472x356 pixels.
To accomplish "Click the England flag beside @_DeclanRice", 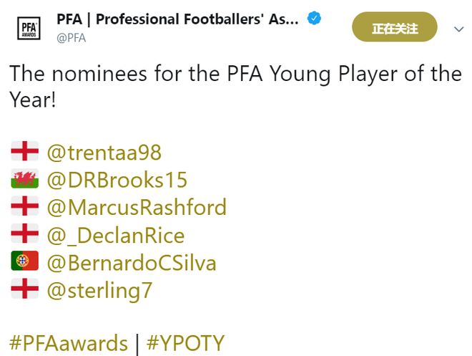I will pyautogui.click(x=25, y=234).
